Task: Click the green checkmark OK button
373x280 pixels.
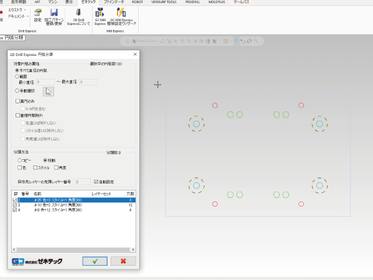Action: click(x=95, y=261)
